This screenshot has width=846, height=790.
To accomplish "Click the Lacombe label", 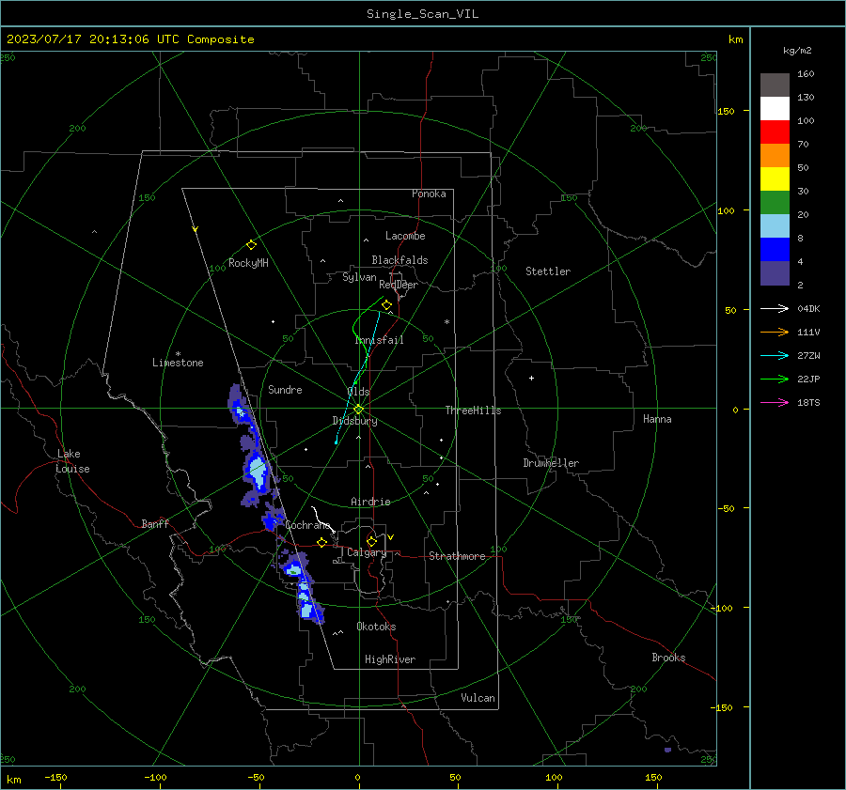I will point(405,236).
